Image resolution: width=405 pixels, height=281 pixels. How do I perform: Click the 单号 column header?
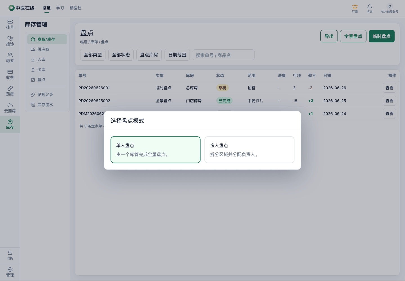pos(82,76)
